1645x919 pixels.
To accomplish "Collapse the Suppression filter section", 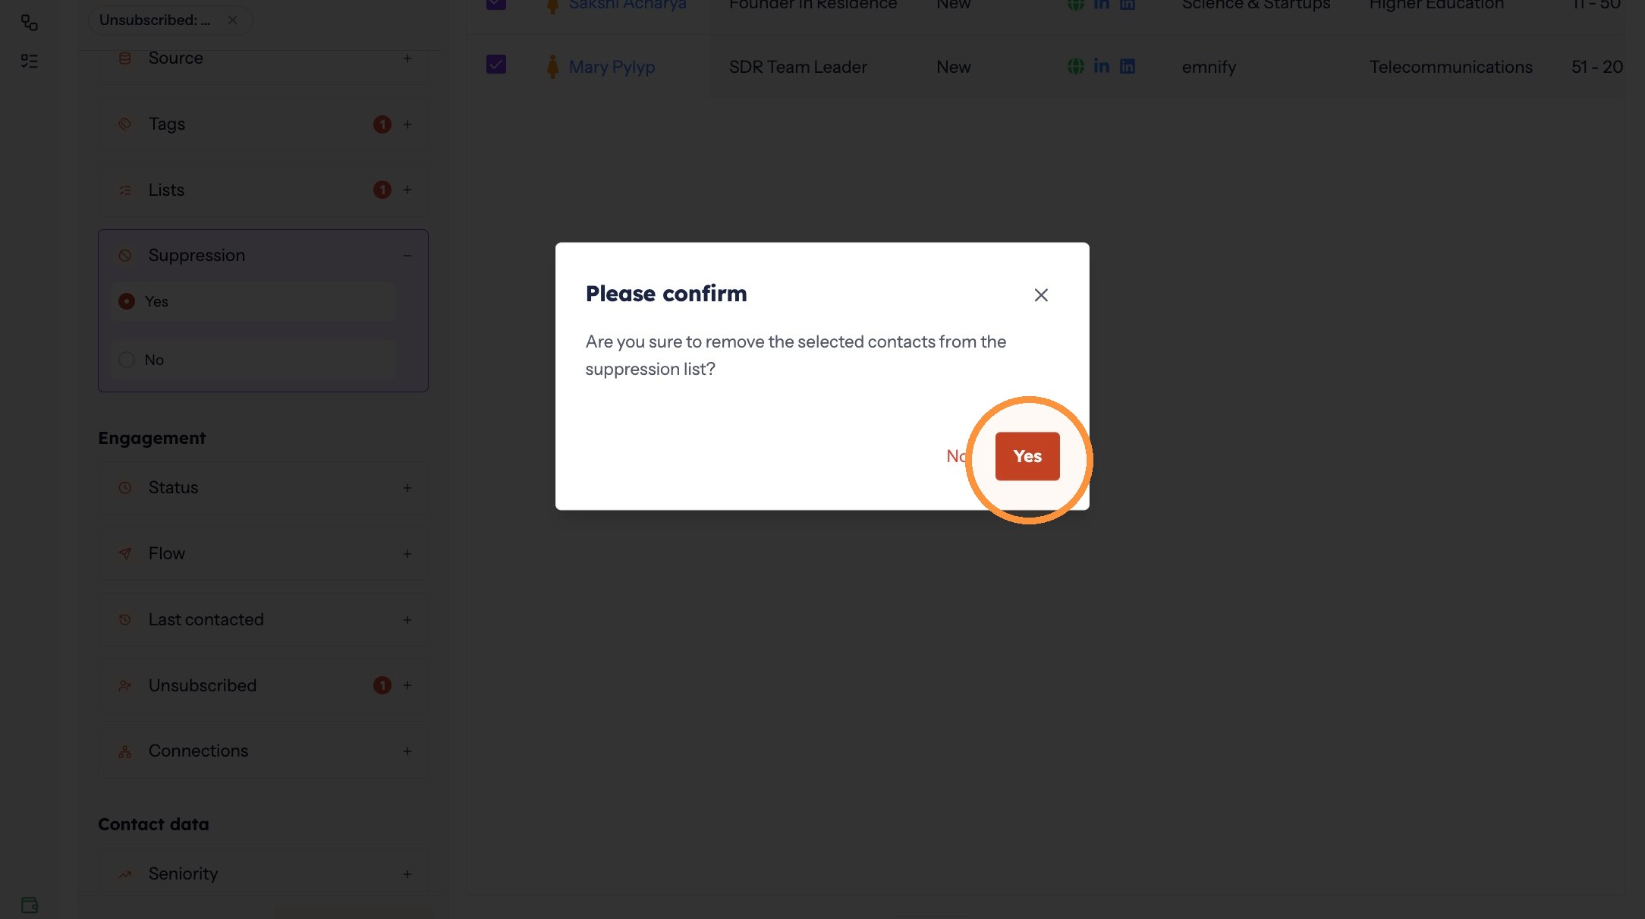I will pyautogui.click(x=407, y=256).
